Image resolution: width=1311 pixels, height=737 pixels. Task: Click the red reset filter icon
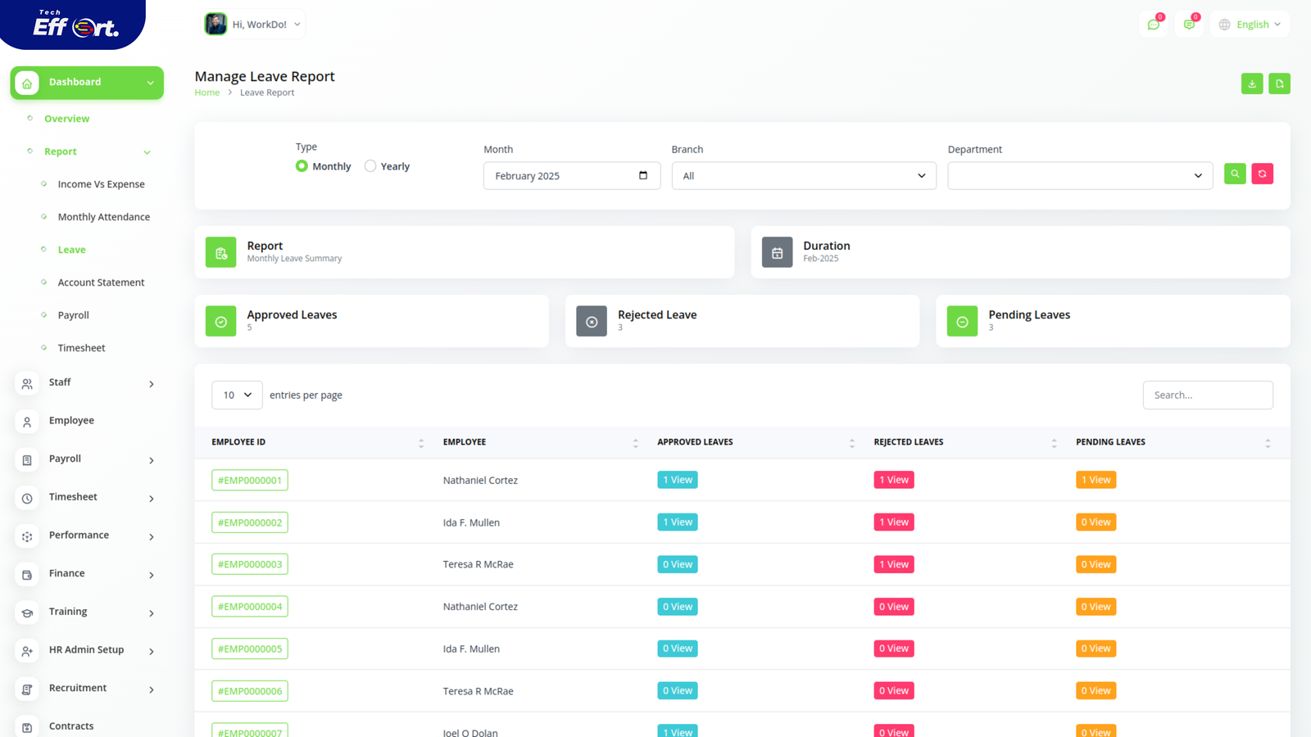[1262, 174]
